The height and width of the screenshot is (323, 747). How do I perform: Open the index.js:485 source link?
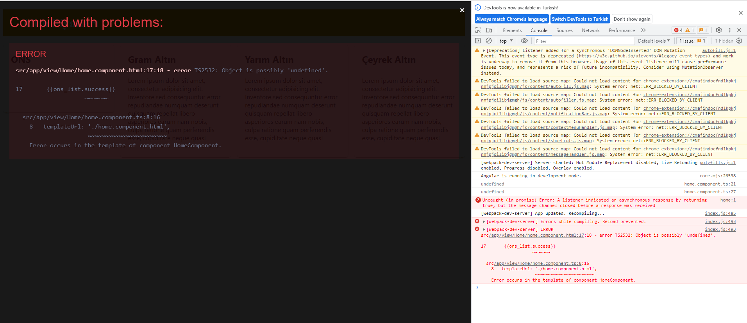[720, 213]
